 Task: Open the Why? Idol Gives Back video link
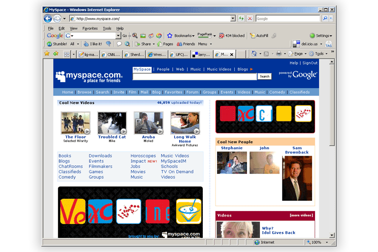point(279,230)
